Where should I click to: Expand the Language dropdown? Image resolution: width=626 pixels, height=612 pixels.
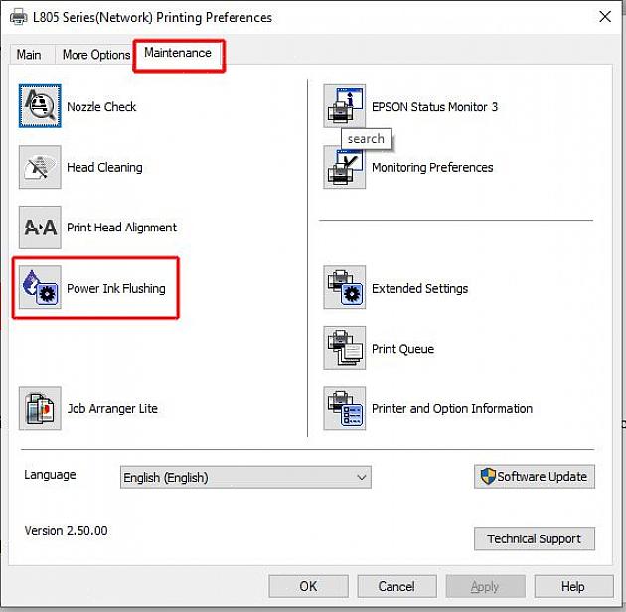(245, 477)
